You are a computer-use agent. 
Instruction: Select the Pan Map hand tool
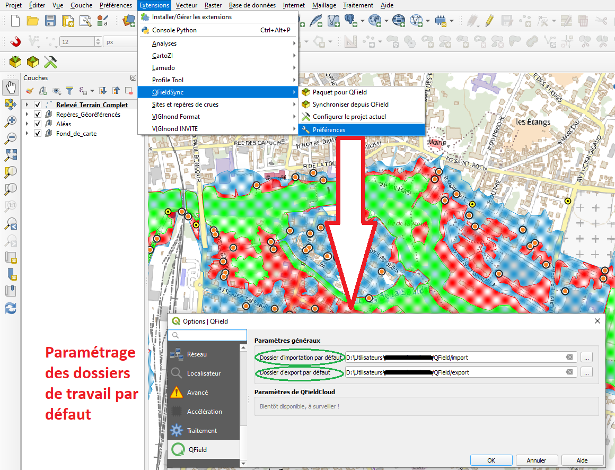coord(11,87)
